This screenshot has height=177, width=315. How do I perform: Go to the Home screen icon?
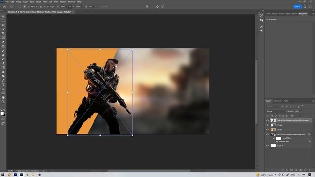click(x=4, y=7)
